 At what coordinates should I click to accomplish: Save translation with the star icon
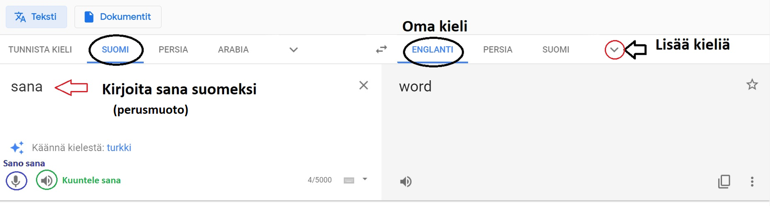[752, 85]
